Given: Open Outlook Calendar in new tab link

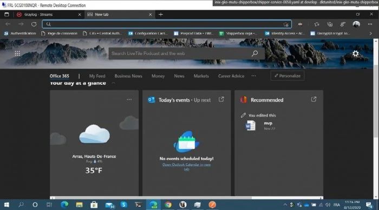Looking at the screenshot, I should point(186,167).
